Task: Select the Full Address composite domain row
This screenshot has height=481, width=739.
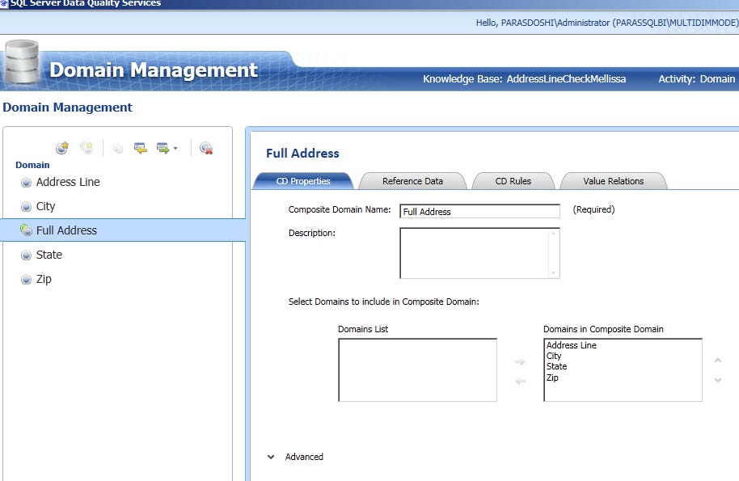Action: 124,230
